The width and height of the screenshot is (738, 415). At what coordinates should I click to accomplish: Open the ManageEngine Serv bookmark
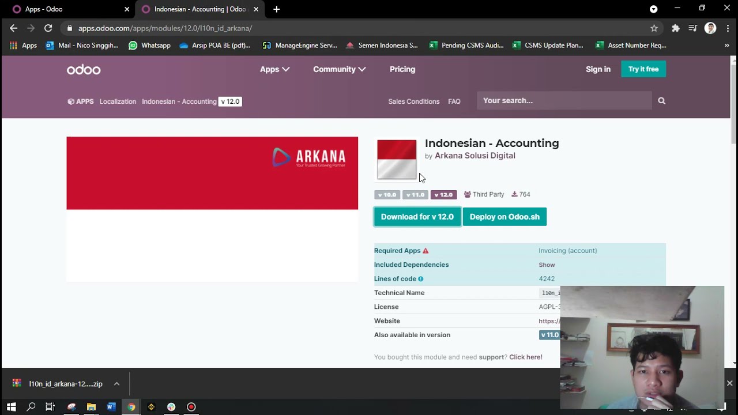[299, 45]
